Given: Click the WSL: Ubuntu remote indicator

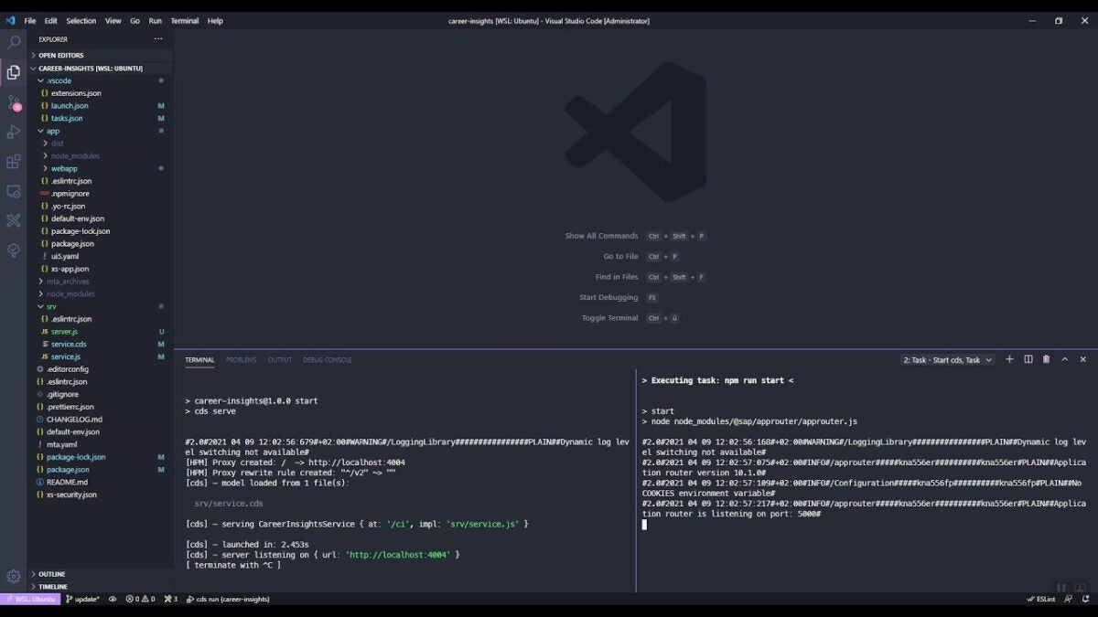Looking at the screenshot, I should click(32, 599).
